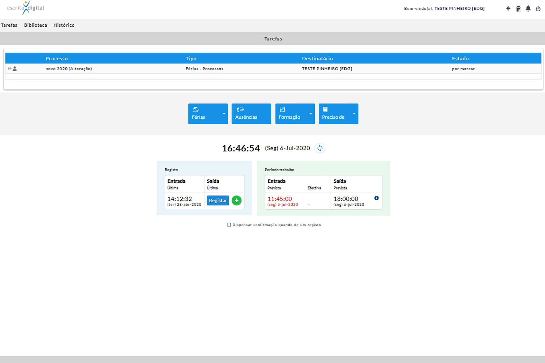The width and height of the screenshot is (545, 363).
Task: Expand the Formação dropdown arrow
Action: [x=311, y=114]
